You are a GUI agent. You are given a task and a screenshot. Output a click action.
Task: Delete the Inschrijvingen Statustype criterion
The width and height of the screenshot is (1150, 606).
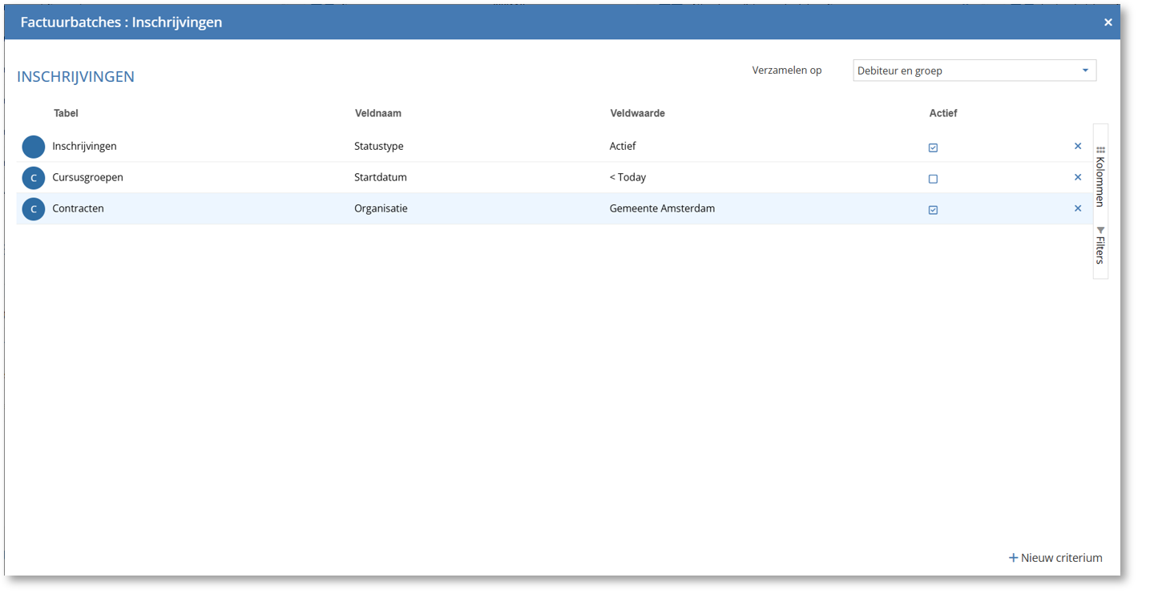(x=1077, y=147)
